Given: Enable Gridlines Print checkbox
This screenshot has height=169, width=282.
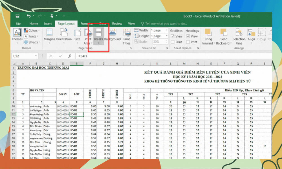Looking at the screenshot, I should tap(173, 42).
